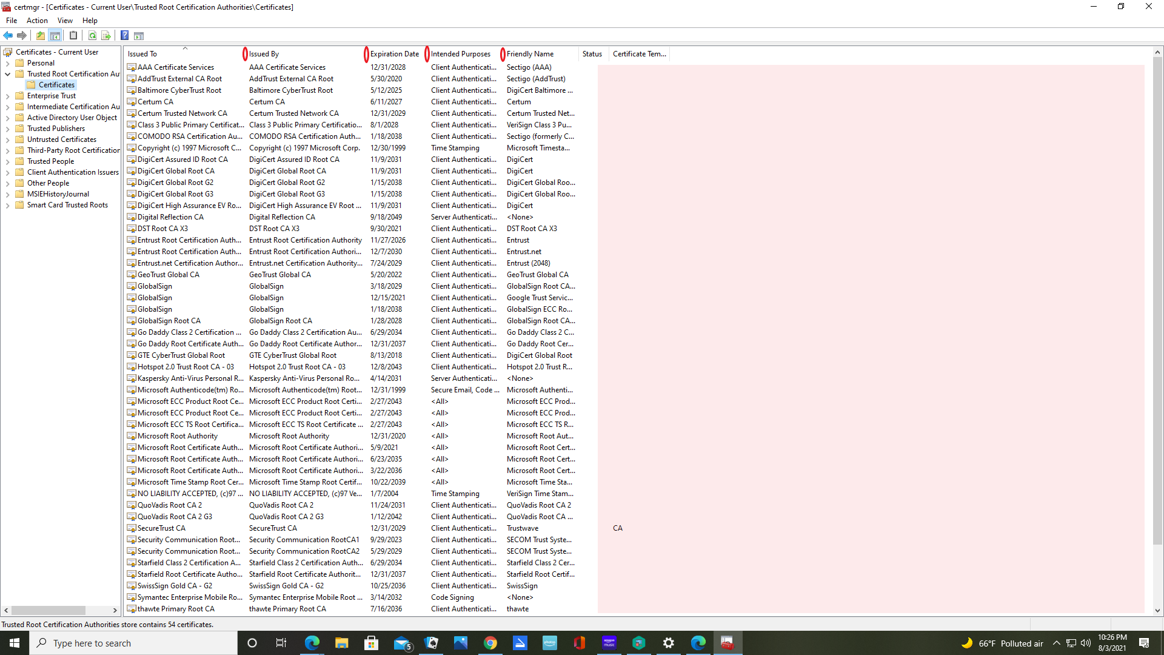This screenshot has width=1164, height=655.
Task: Select Third-Party Root Certification store
Action: click(x=73, y=150)
